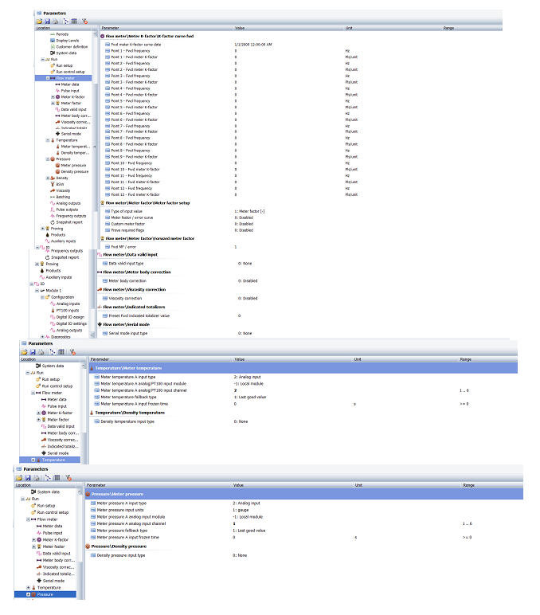540x615 pixels.
Task: Expand highlighted Pressure node in bottom window tree
Action: [x=28, y=594]
